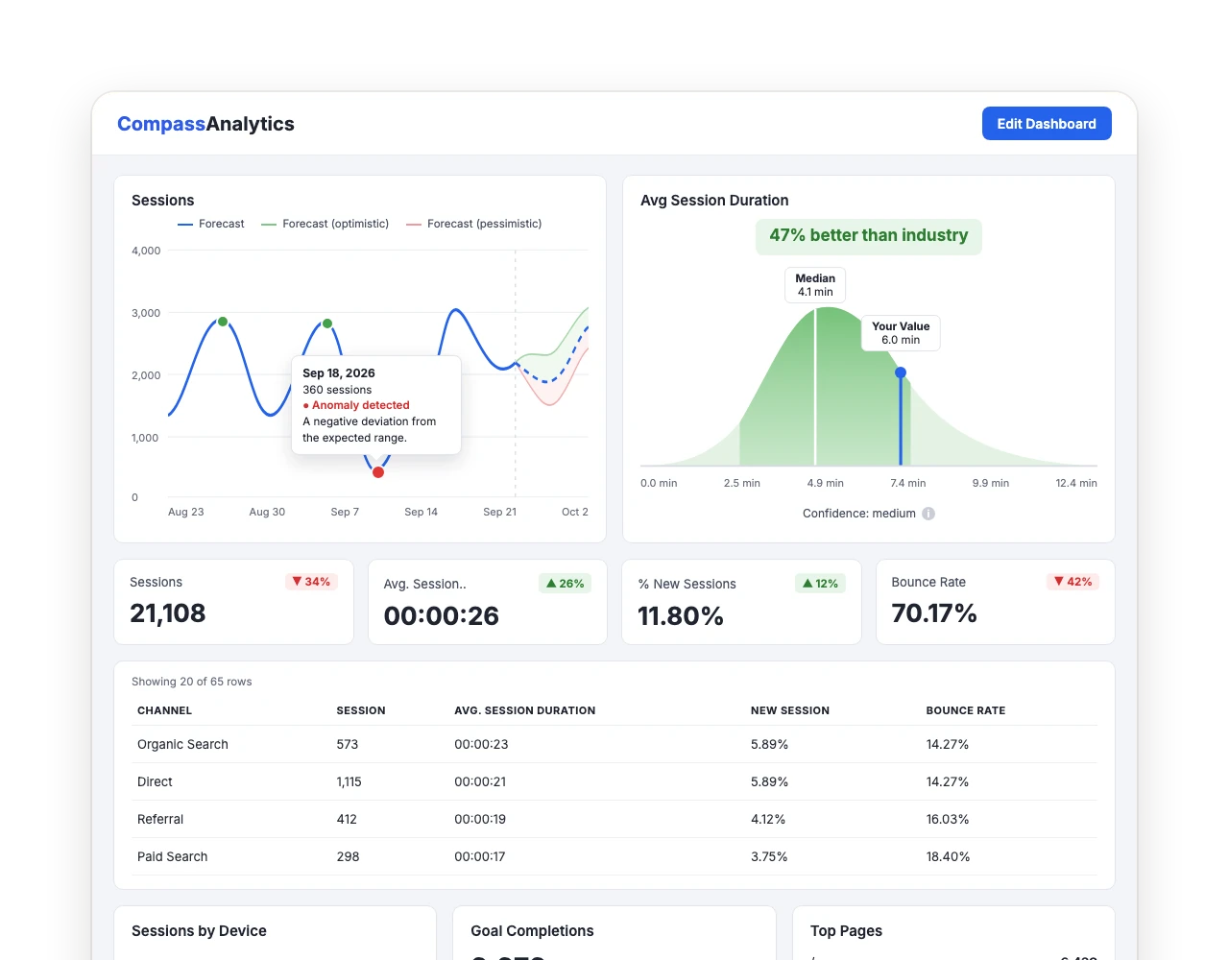Toggle the Forecast (optimistic) legend item
This screenshot has width=1229, height=960.
(x=325, y=224)
